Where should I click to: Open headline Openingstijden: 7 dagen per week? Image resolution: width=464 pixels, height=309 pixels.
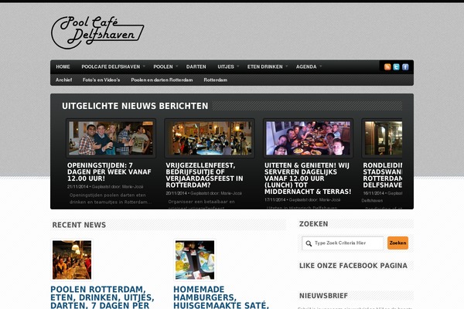[x=109, y=172]
